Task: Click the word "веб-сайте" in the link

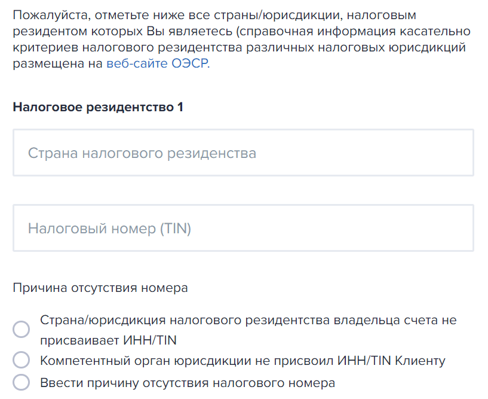Action: (137, 65)
